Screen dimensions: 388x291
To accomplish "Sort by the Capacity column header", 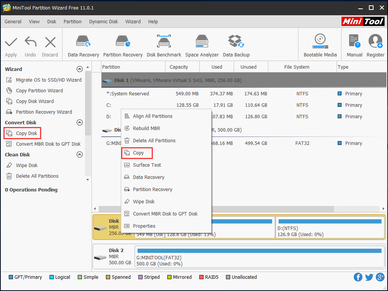I will (182, 67).
